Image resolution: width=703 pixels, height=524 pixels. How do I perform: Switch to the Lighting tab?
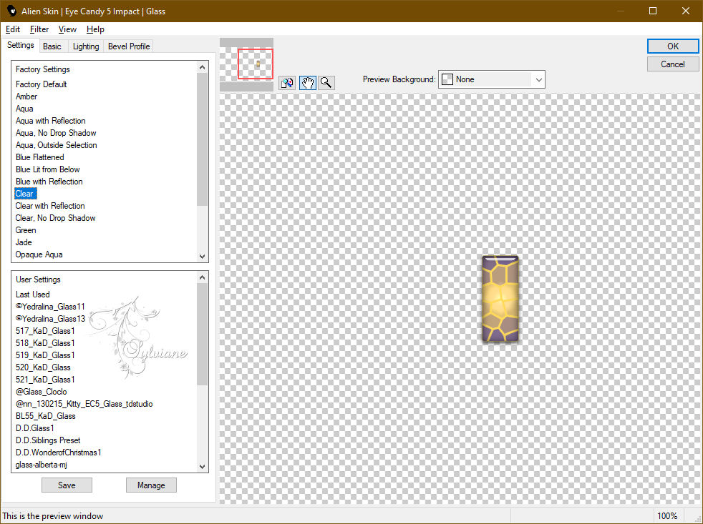tap(86, 46)
